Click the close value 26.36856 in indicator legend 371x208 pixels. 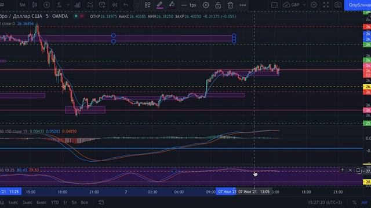(x=26, y=24)
